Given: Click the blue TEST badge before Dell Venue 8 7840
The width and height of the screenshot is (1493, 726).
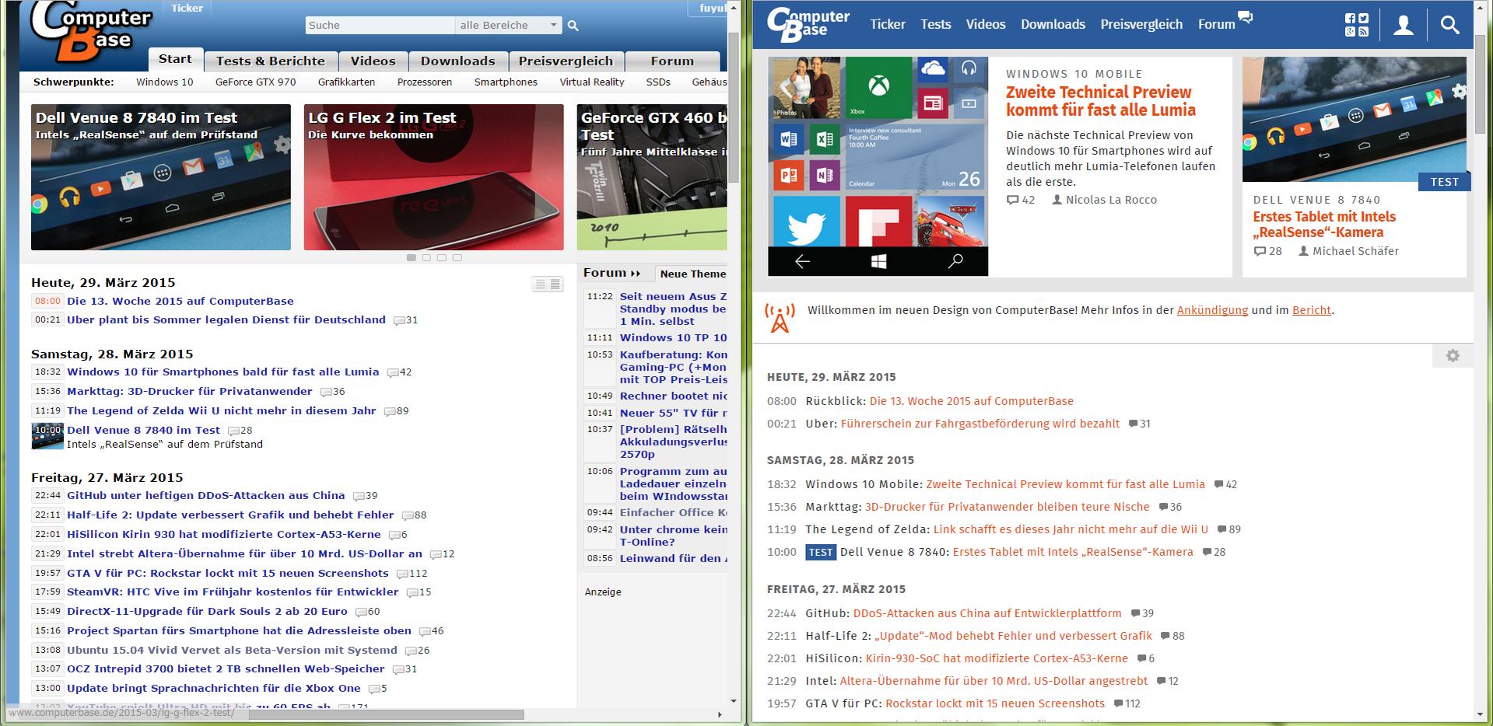Looking at the screenshot, I should tap(821, 552).
